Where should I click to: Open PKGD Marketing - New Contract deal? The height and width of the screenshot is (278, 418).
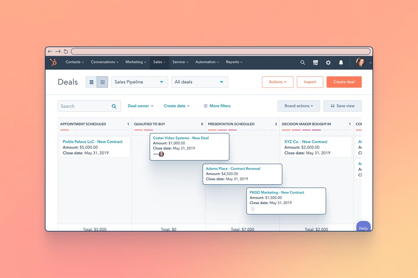[277, 193]
